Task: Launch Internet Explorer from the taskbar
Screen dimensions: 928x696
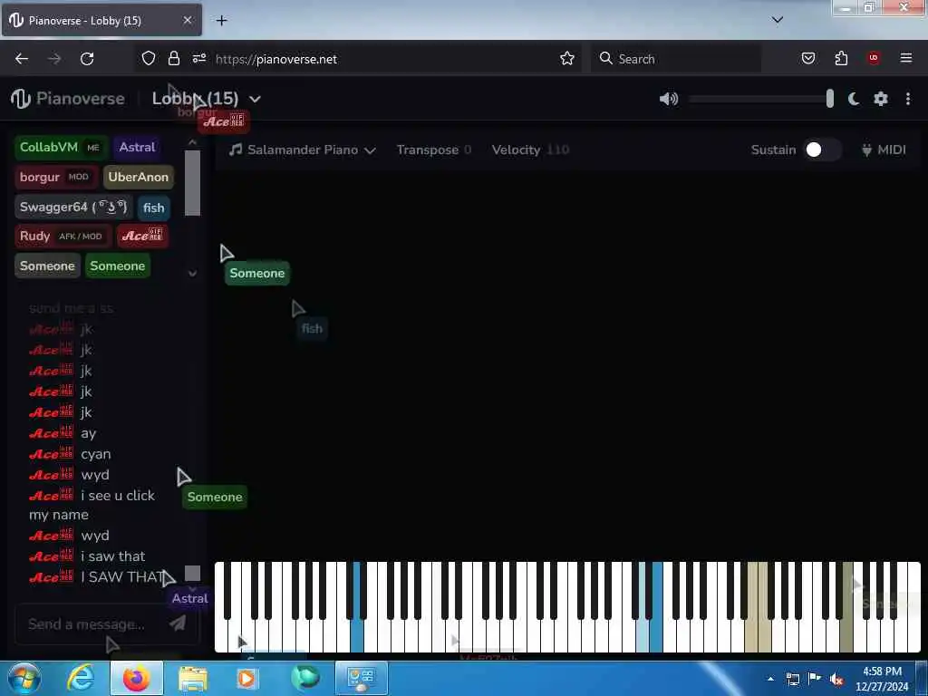Action: pyautogui.click(x=81, y=679)
